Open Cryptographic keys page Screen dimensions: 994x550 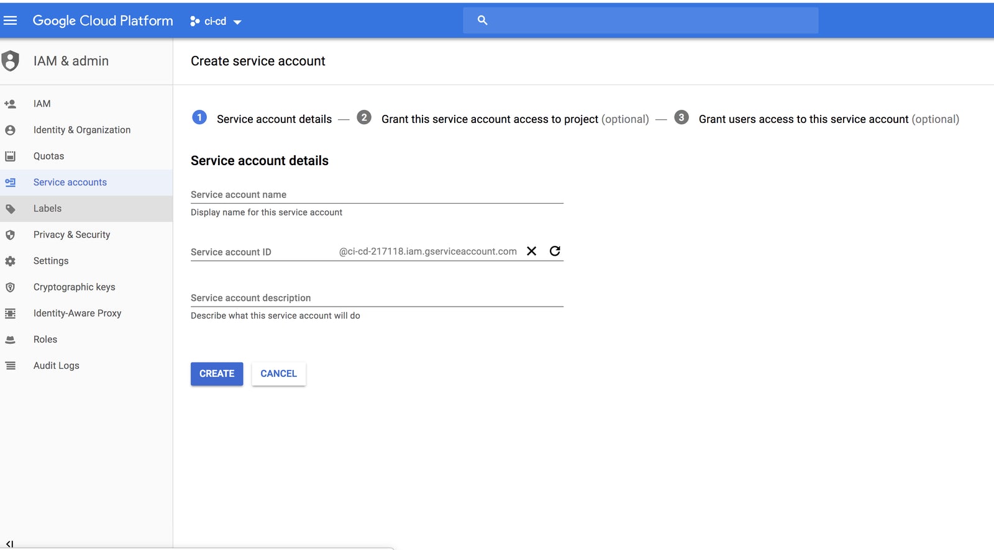(x=86, y=287)
